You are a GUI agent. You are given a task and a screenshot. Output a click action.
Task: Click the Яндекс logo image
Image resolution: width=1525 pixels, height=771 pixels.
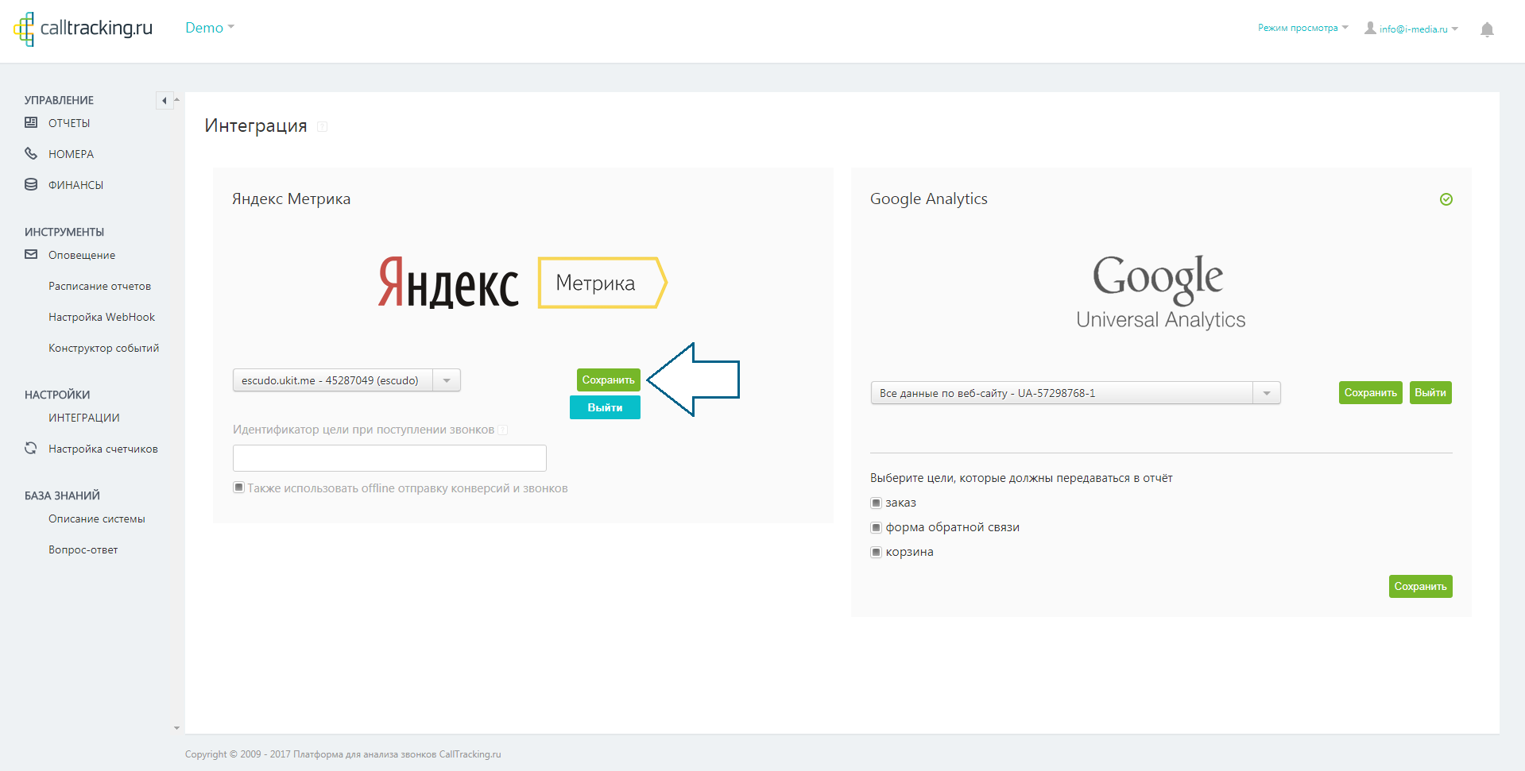(x=448, y=282)
